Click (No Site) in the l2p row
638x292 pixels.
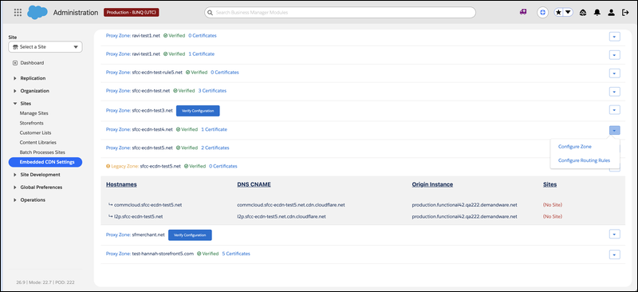tap(553, 217)
